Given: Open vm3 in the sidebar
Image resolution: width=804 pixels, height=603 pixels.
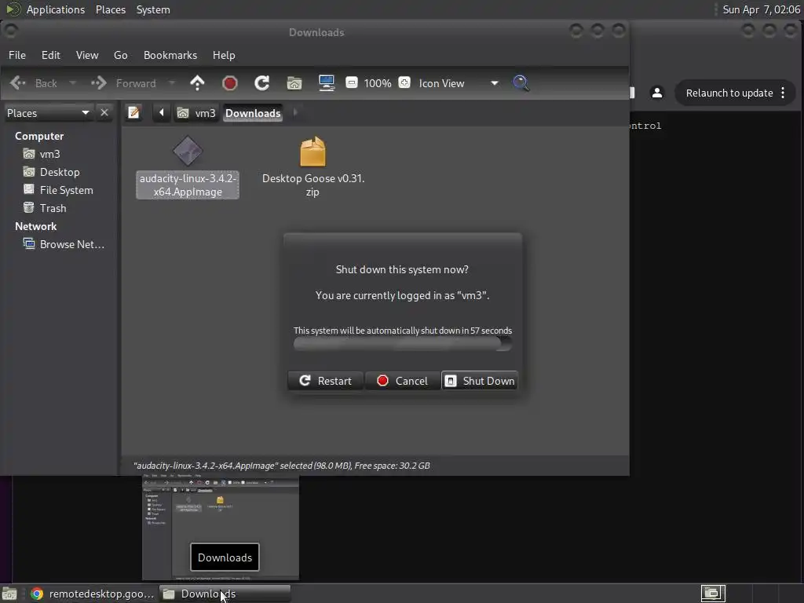Looking at the screenshot, I should pos(49,154).
